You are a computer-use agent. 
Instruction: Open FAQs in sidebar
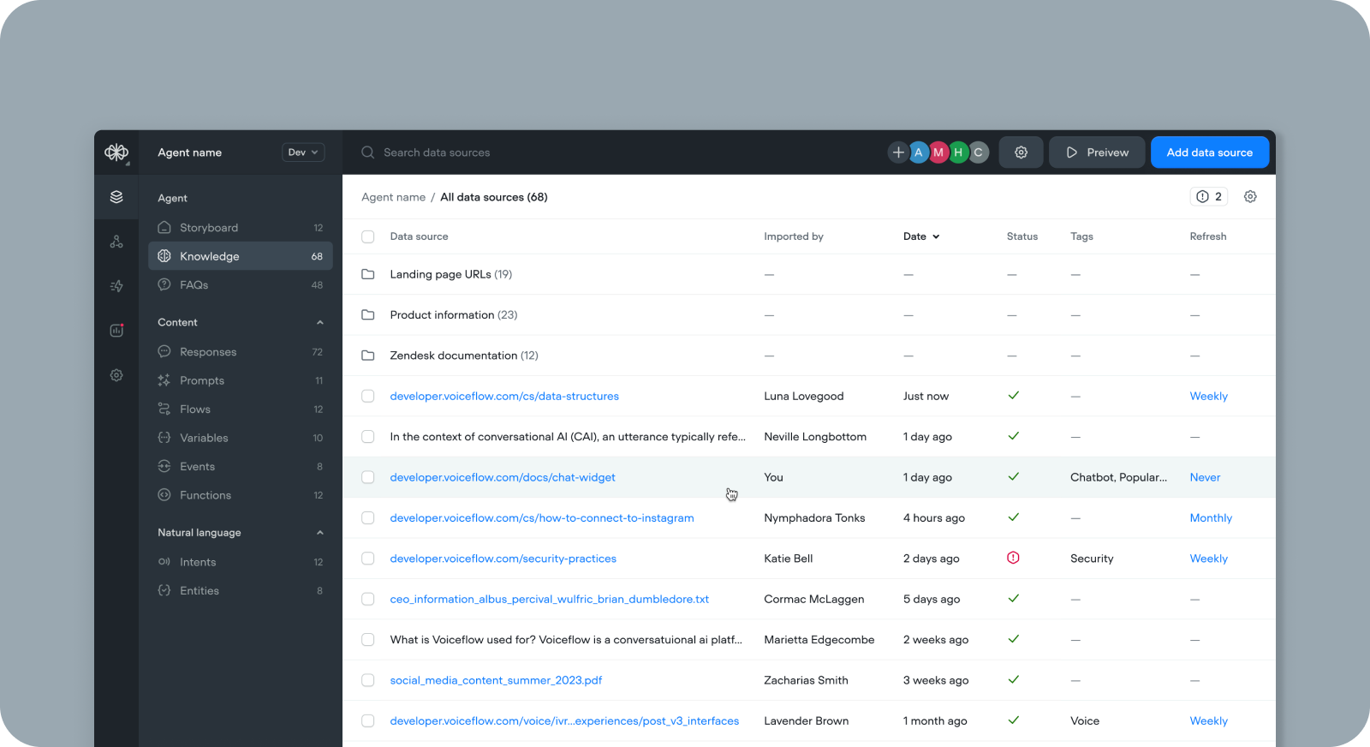[241, 285]
